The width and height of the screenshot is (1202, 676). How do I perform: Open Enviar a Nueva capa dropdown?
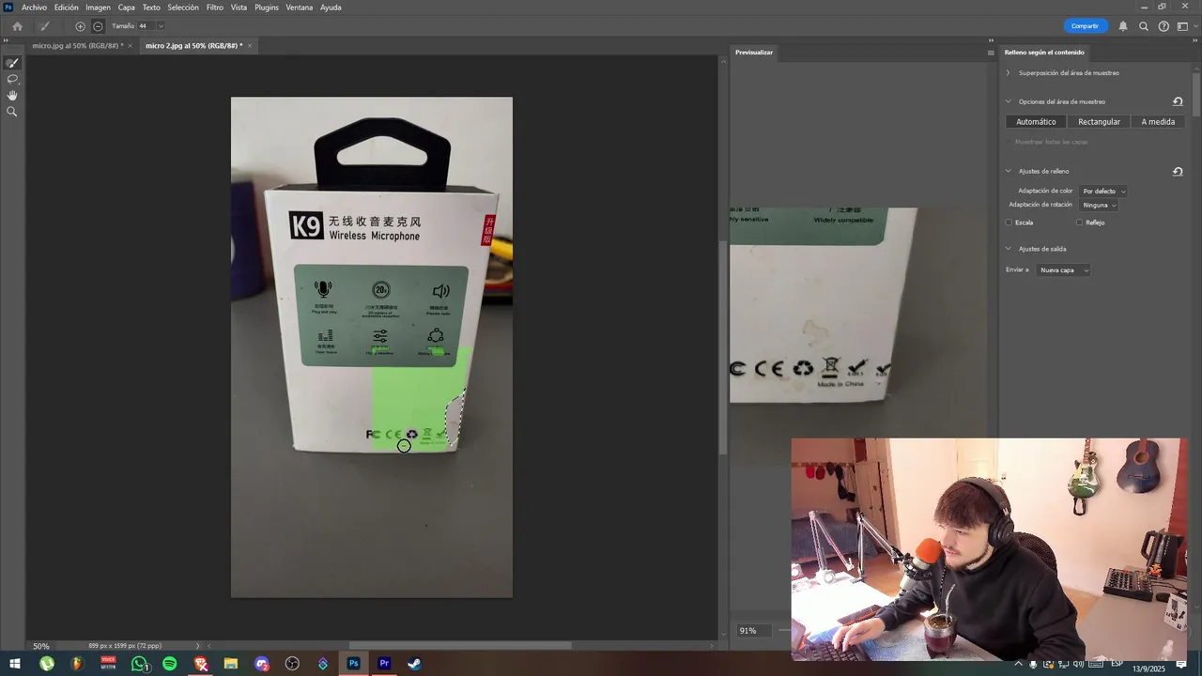pyautogui.click(x=1064, y=270)
